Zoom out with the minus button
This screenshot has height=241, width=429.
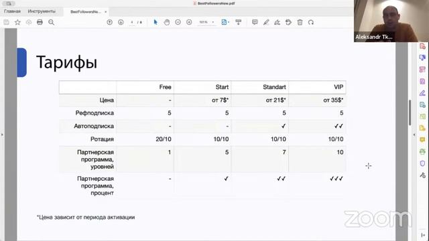tap(178, 22)
